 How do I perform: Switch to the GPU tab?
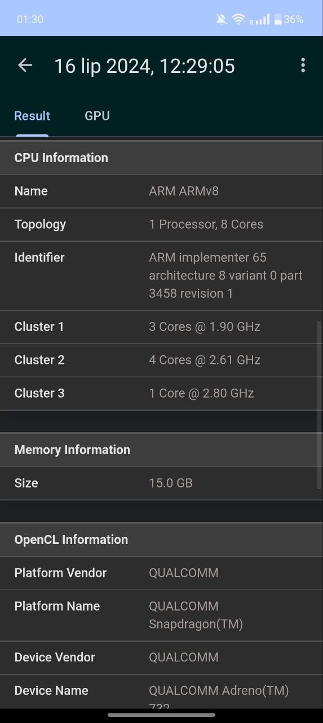click(x=97, y=116)
